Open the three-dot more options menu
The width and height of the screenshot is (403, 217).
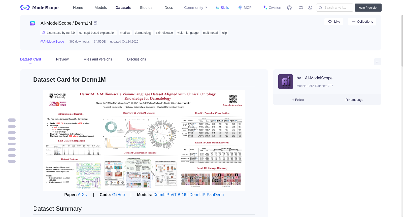pos(378,62)
